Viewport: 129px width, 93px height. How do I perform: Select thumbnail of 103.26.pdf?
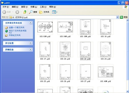[65, 72]
